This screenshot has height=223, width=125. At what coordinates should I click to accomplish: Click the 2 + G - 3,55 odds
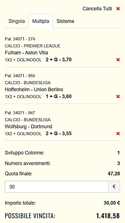click(58, 133)
